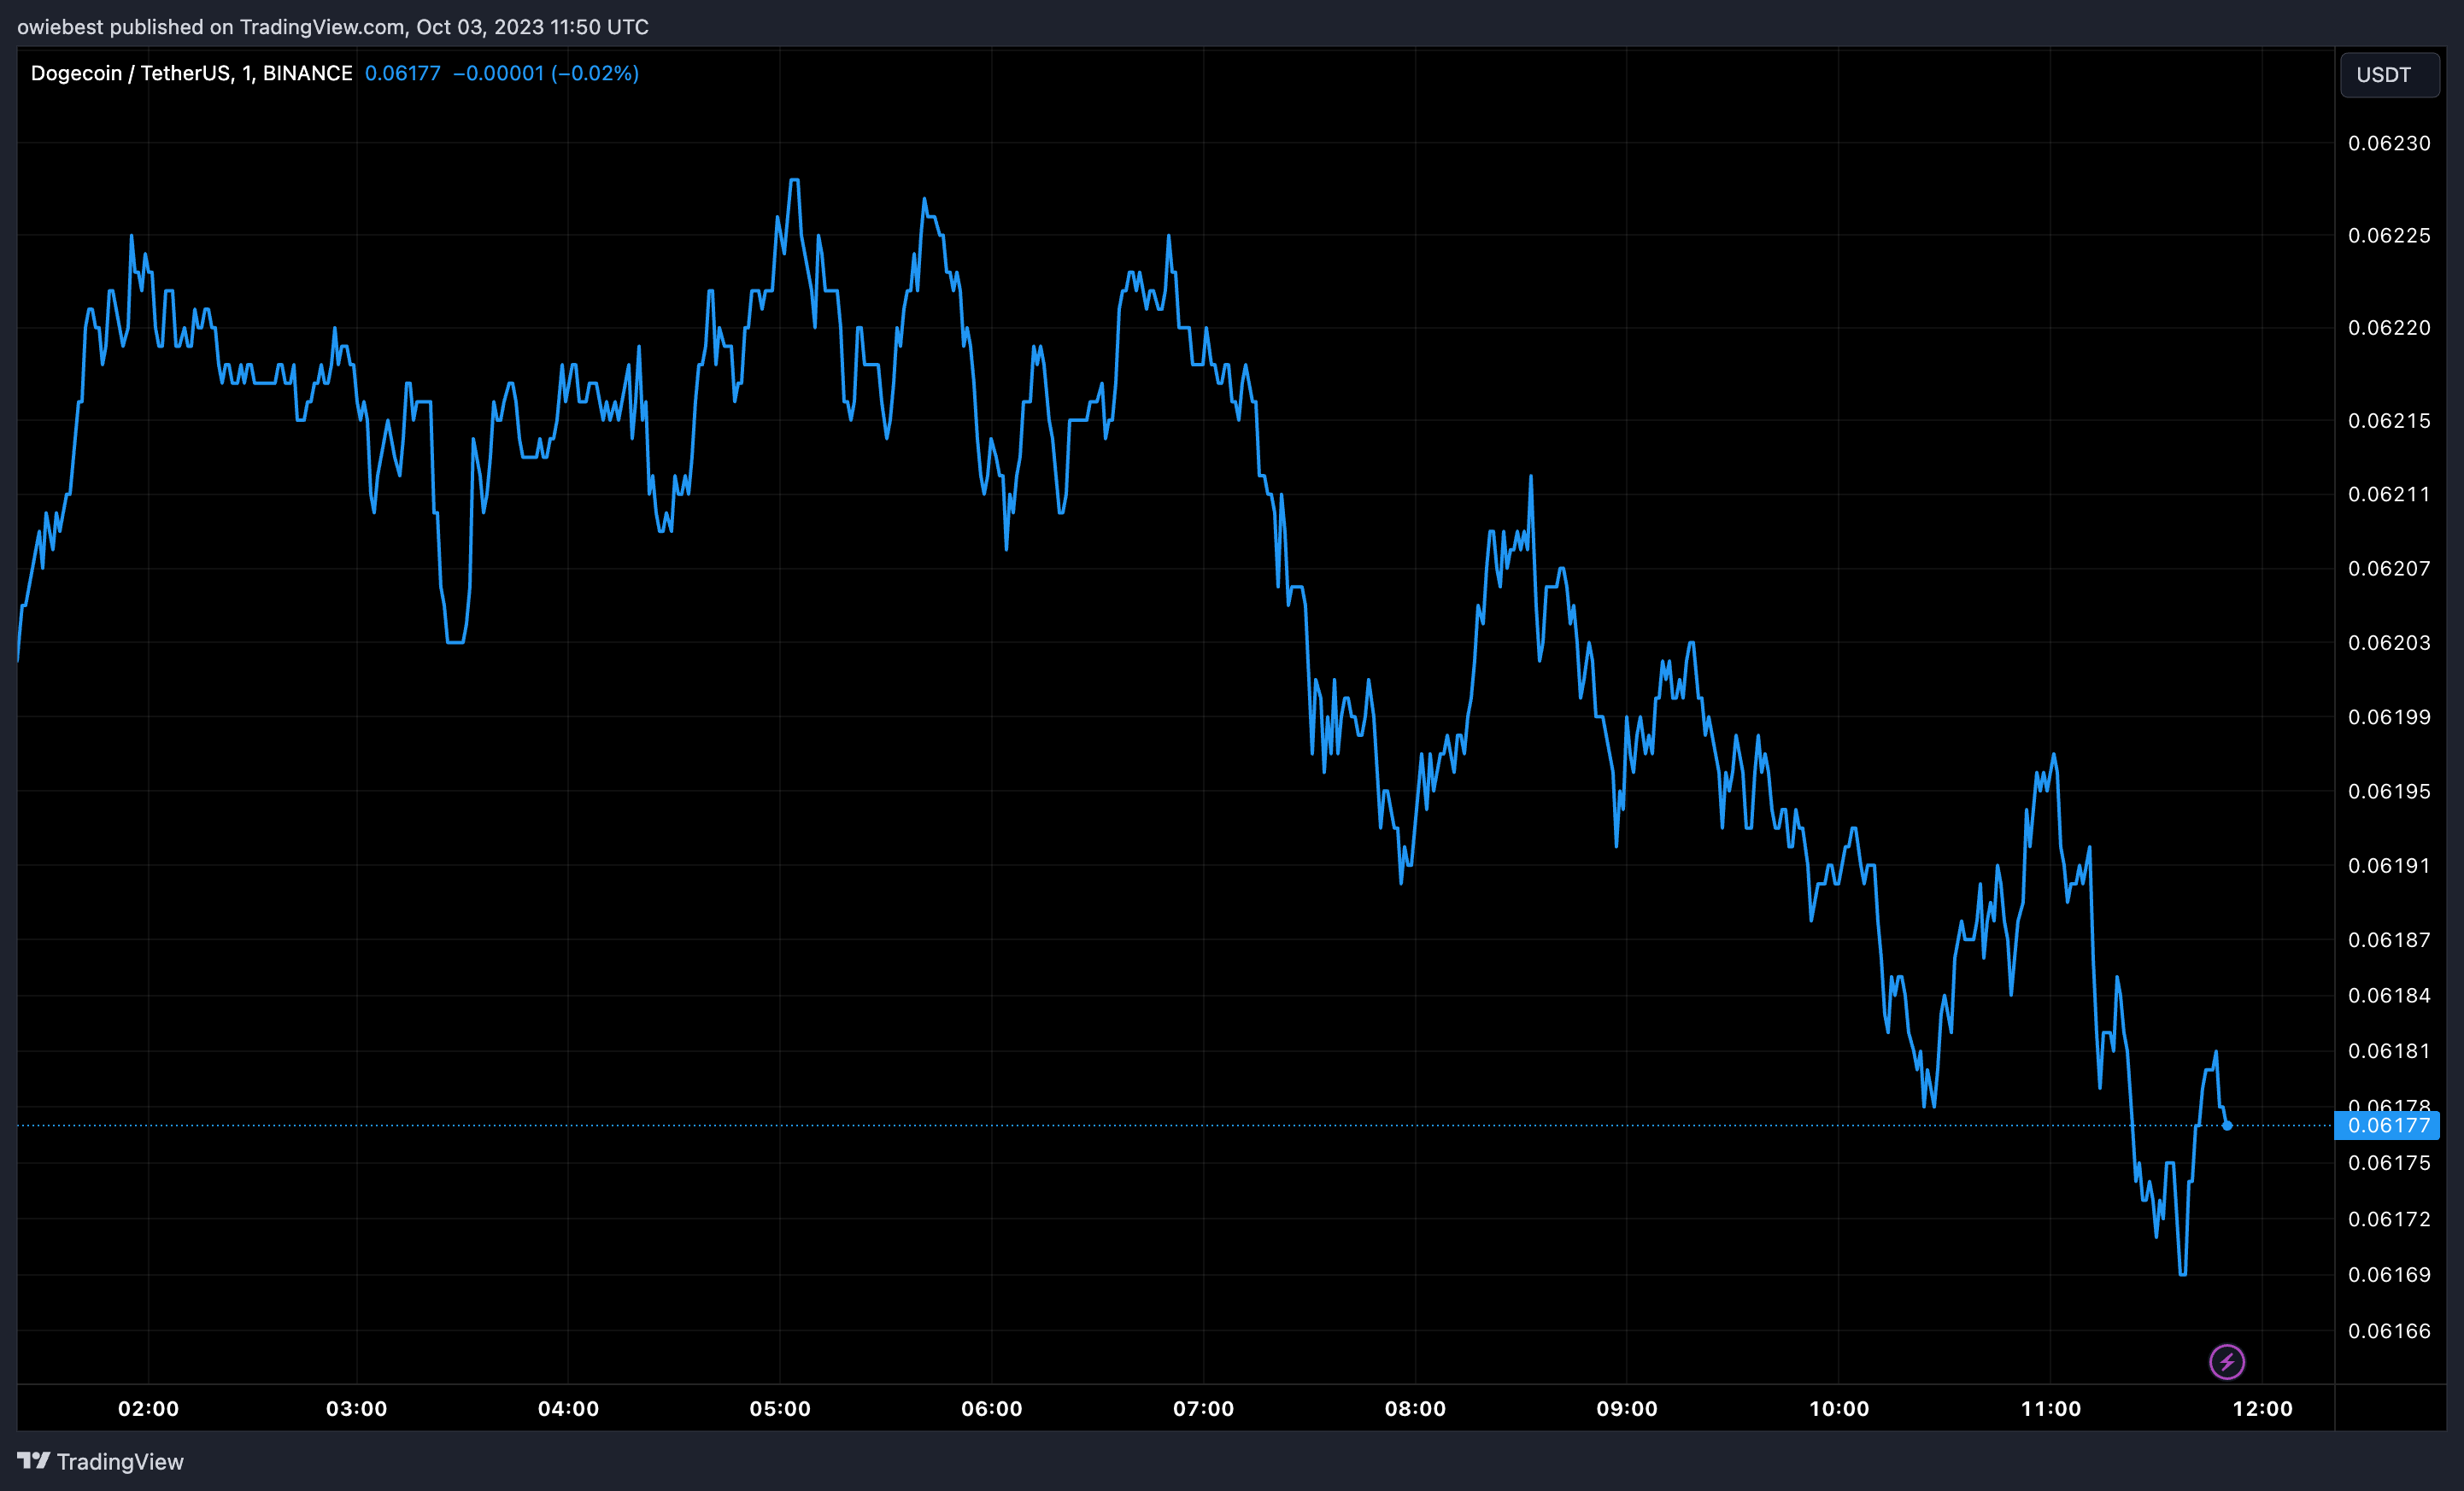Click the TradingView logo
The width and height of the screenshot is (2464, 1491).
tap(101, 1461)
